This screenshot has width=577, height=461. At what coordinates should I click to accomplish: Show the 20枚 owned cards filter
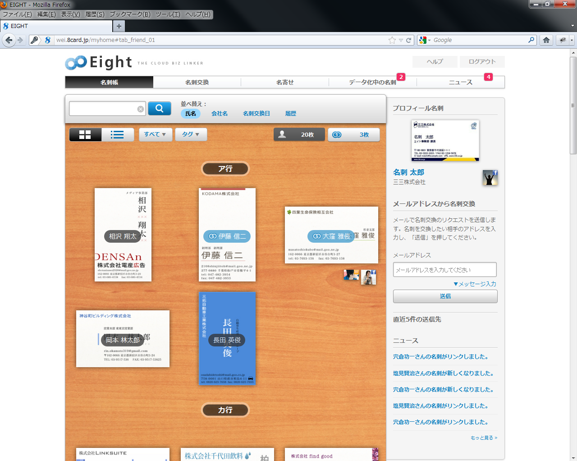click(299, 134)
